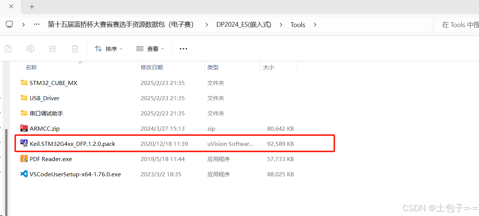Close the current Explorer tab
The image size is (479, 216).
click(x=11, y=7)
